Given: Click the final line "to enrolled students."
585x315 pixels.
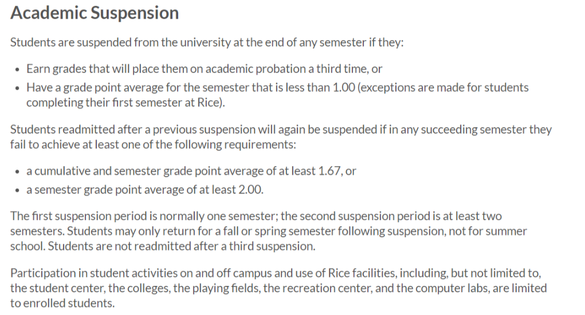Looking at the screenshot, I should [62, 304].
